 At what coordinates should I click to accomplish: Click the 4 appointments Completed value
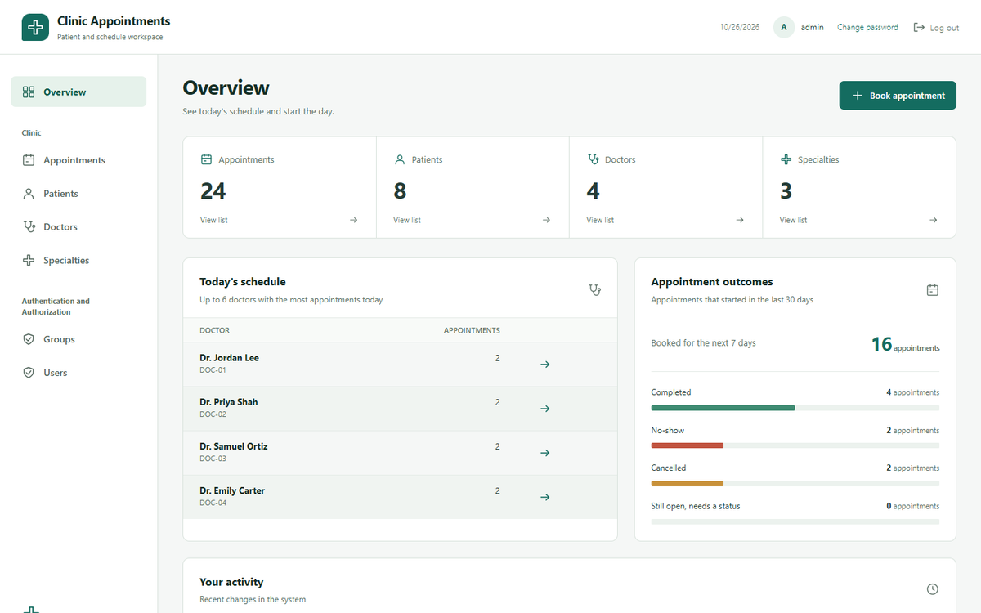(x=913, y=392)
